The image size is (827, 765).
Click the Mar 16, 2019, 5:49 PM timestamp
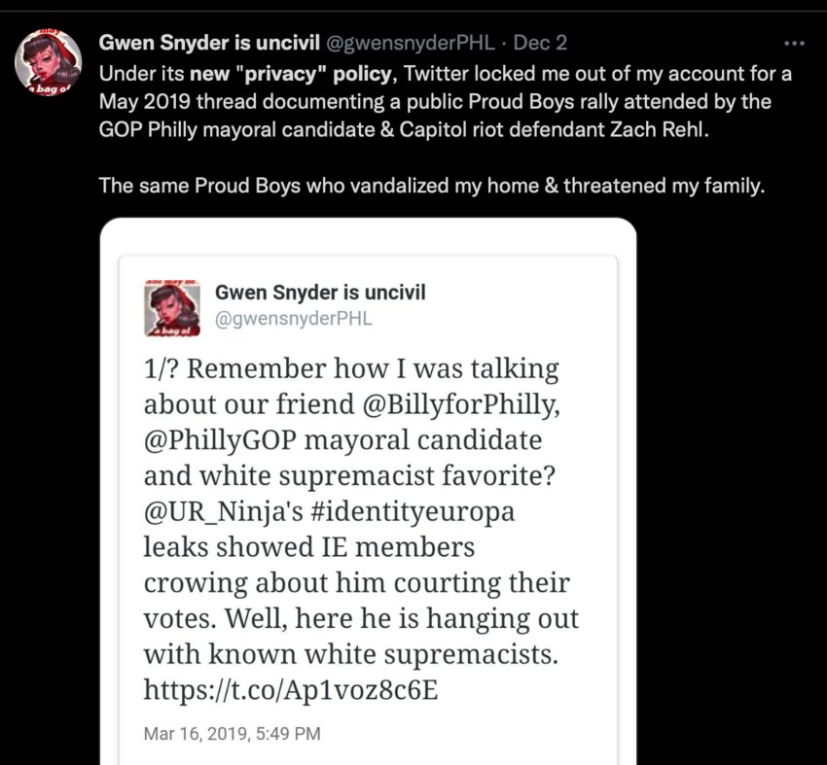coord(233,734)
